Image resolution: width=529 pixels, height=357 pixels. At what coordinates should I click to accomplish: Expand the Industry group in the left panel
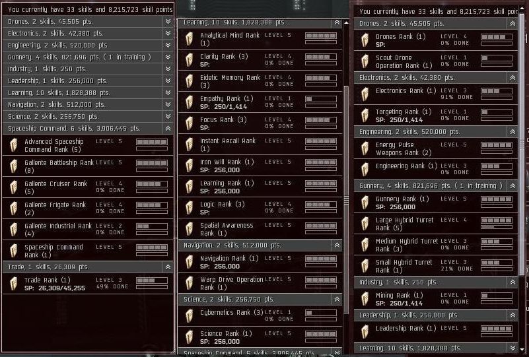[168, 69]
